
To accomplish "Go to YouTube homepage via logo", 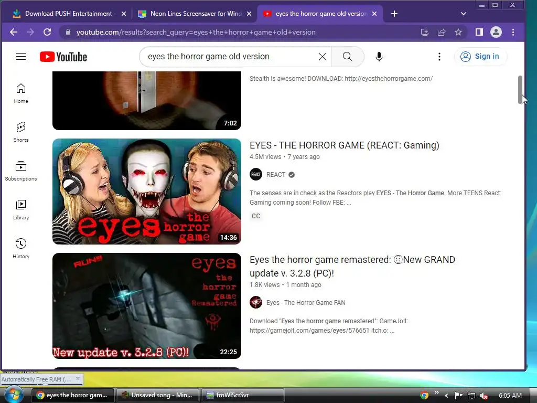I will point(63,57).
